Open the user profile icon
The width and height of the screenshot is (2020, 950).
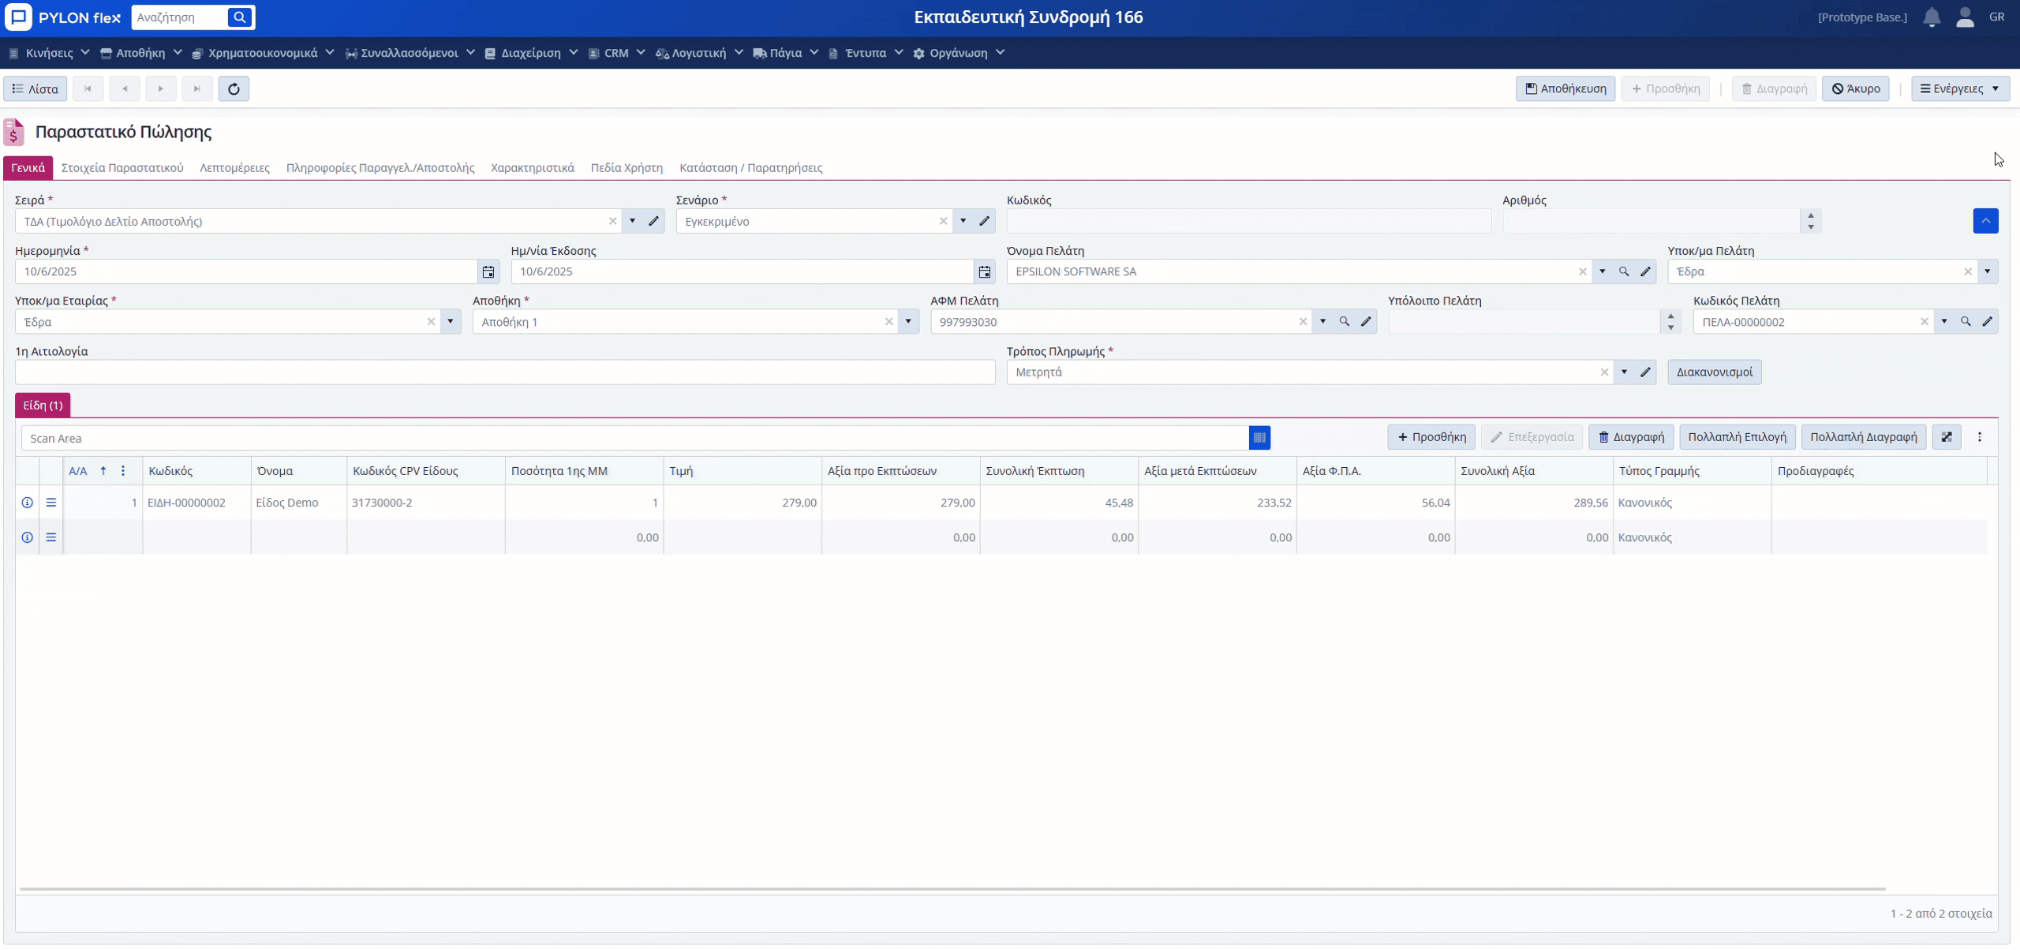click(x=1965, y=17)
